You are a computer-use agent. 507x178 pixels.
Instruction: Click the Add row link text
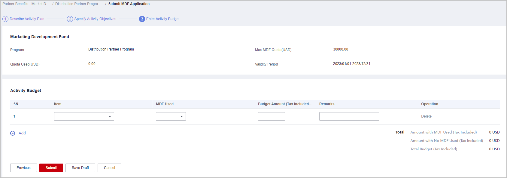[x=22, y=133]
